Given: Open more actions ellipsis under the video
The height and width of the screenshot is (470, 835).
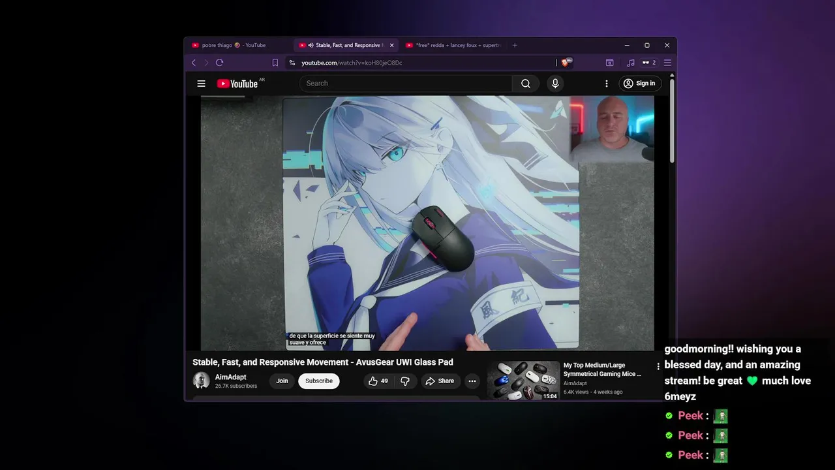Looking at the screenshot, I should pyautogui.click(x=472, y=381).
